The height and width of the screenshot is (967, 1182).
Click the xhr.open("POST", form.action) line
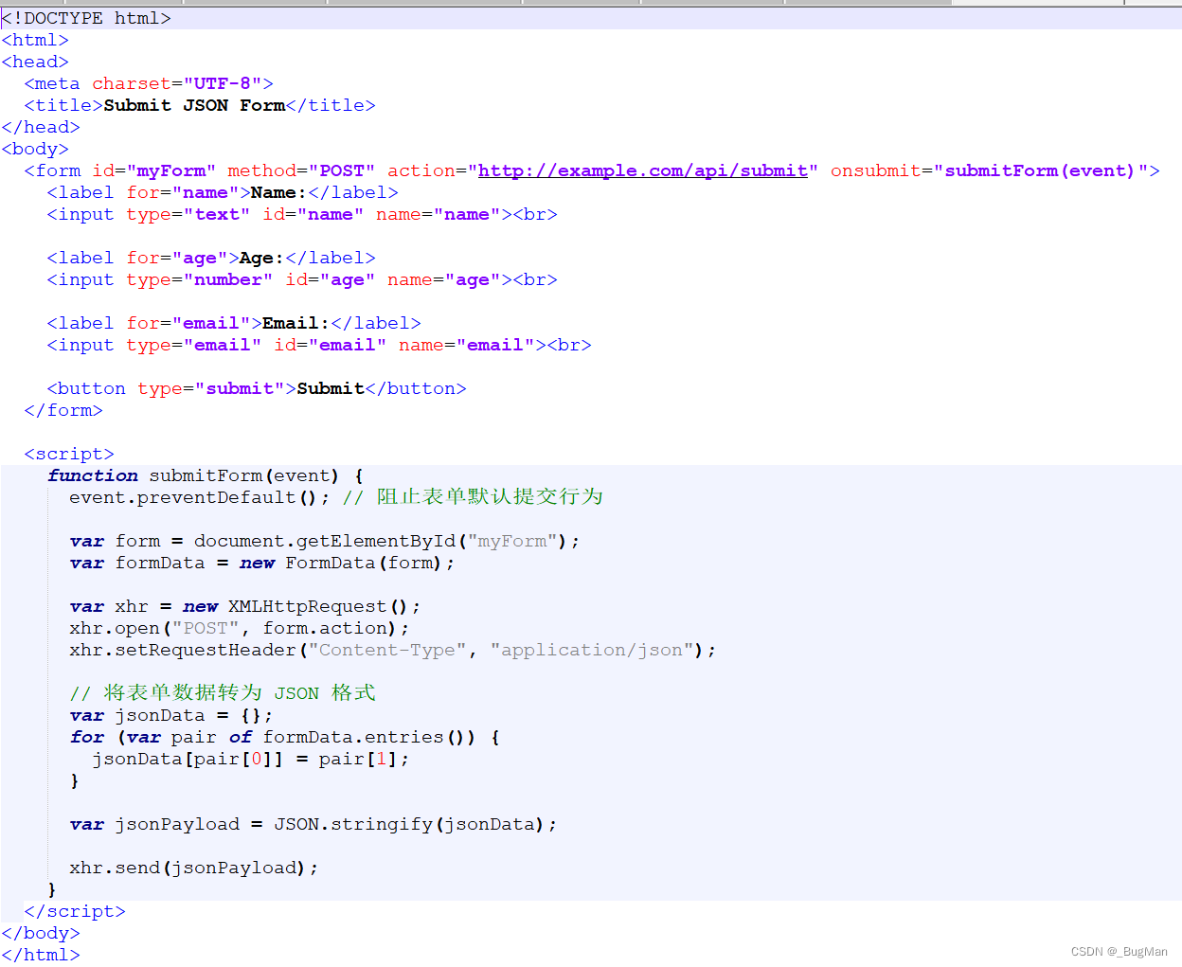click(240, 628)
